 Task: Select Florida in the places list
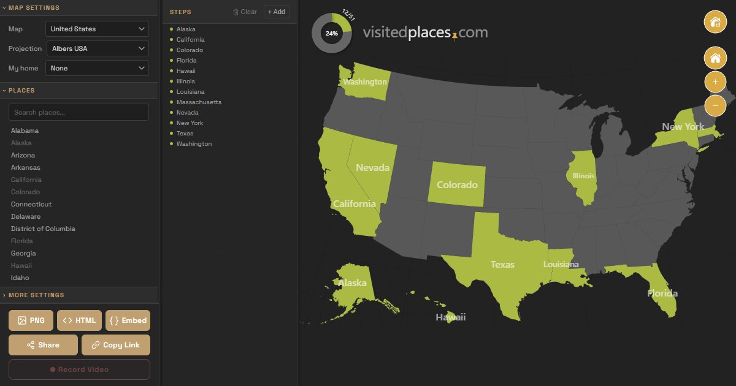(22, 241)
